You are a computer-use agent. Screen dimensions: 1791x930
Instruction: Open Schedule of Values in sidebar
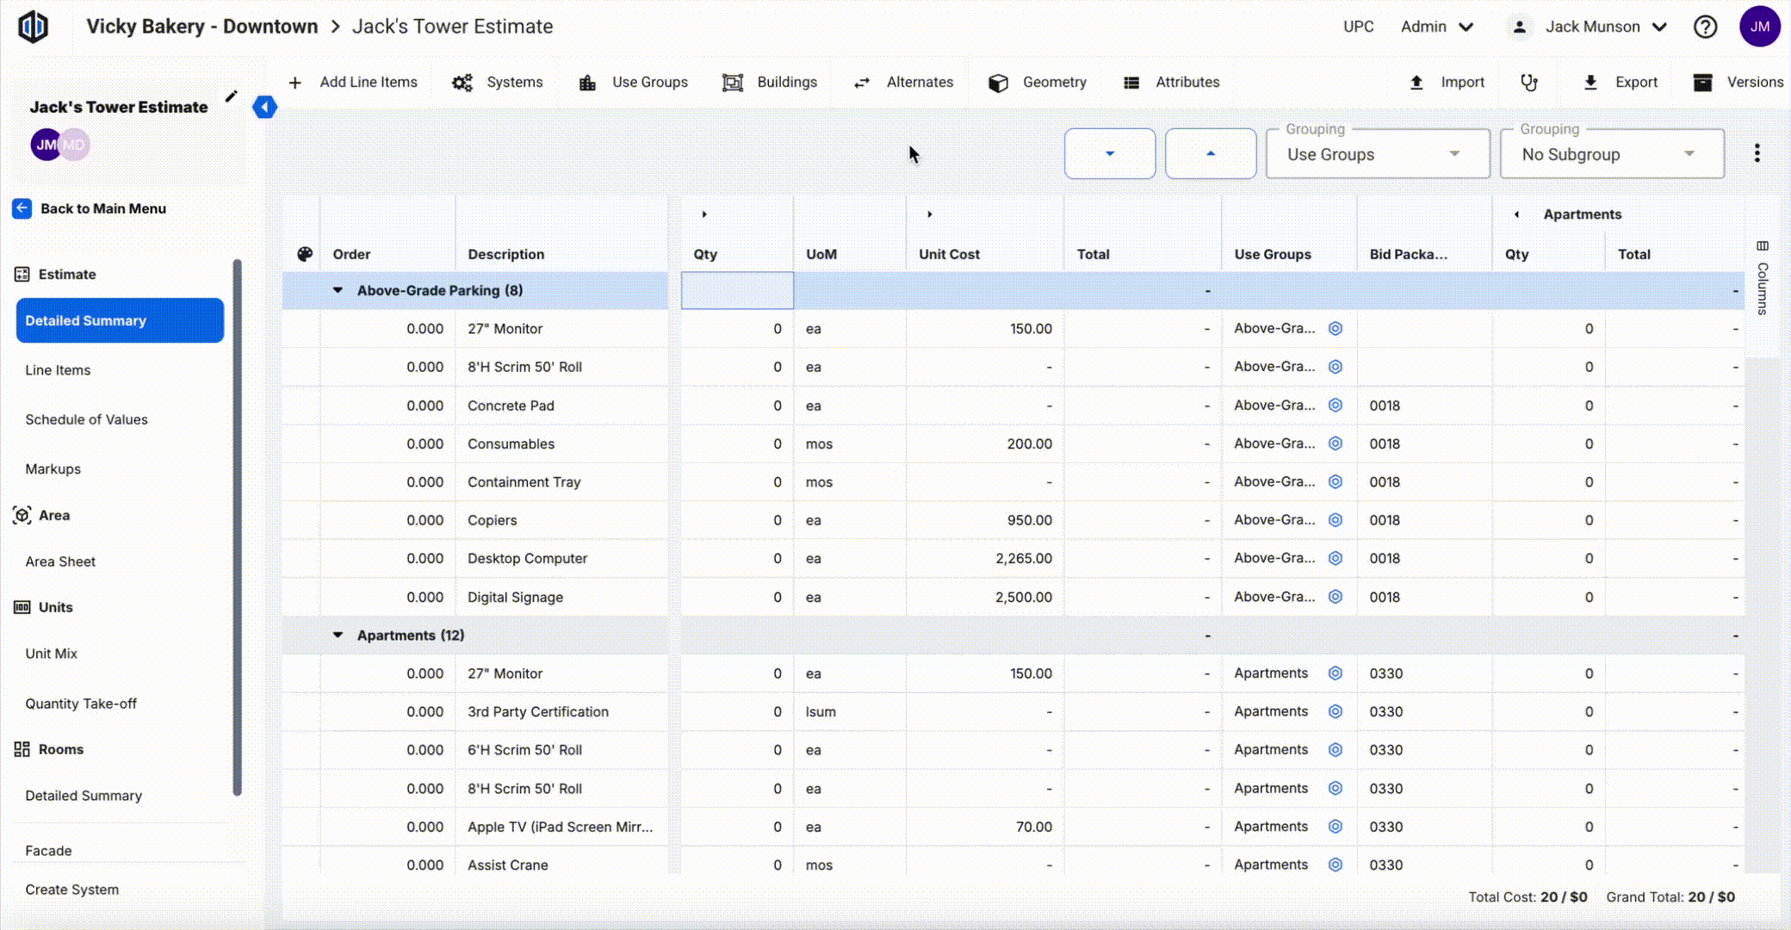point(86,419)
